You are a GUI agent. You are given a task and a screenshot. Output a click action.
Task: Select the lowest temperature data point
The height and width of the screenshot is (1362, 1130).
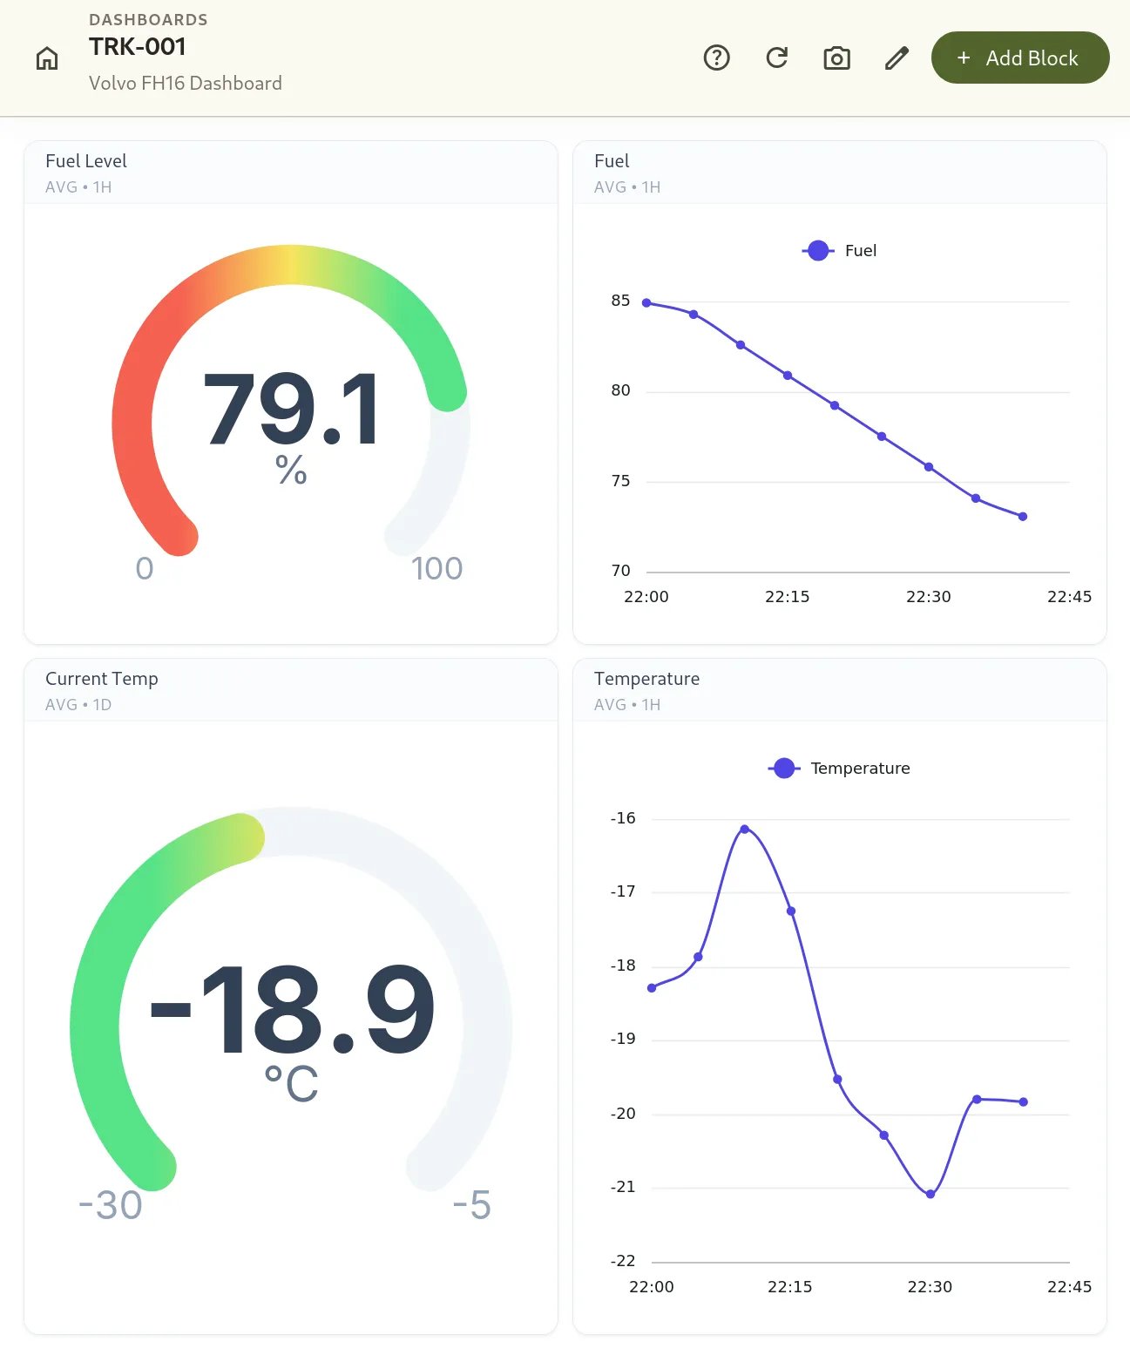click(x=930, y=1195)
